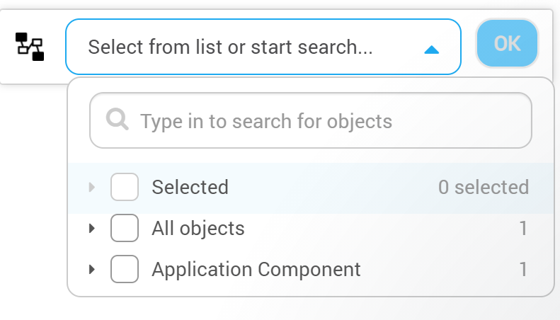This screenshot has height=320, width=560.
Task: Click the '0 selected' counter text
Action: coord(484,187)
